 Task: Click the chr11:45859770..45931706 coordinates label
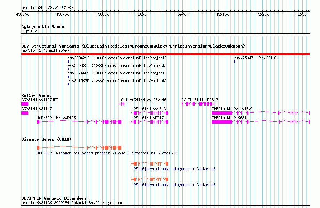click(x=47, y=8)
